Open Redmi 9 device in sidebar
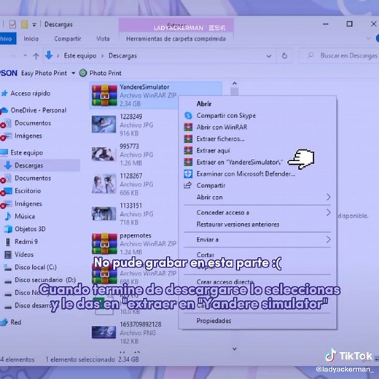This screenshot has width=379, height=379. [x=26, y=242]
